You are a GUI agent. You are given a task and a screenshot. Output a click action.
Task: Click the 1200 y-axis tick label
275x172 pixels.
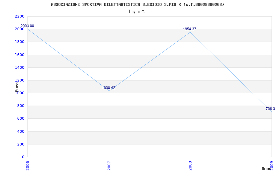pos(20,80)
